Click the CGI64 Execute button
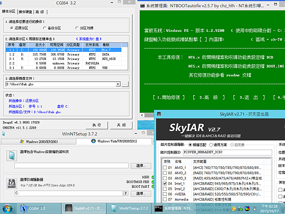 96,125
